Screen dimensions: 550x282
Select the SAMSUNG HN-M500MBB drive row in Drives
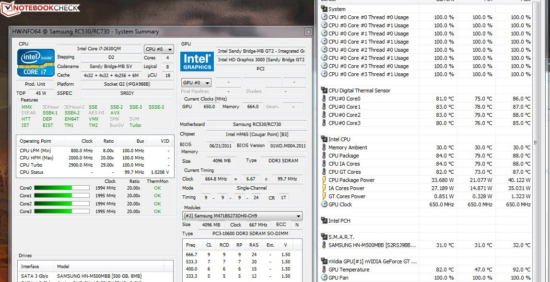[95, 276]
